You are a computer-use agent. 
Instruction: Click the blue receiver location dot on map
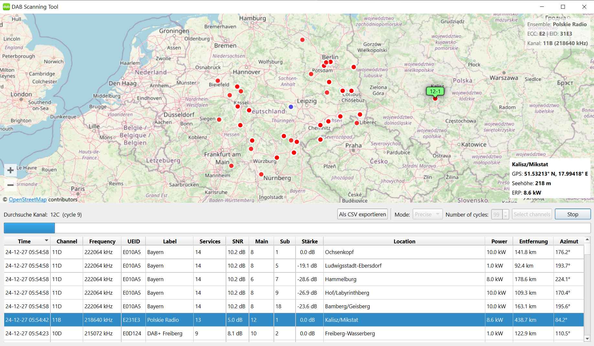click(291, 107)
